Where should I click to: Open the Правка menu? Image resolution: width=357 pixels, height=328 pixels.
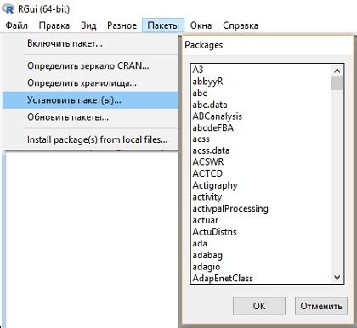pyautogui.click(x=54, y=25)
